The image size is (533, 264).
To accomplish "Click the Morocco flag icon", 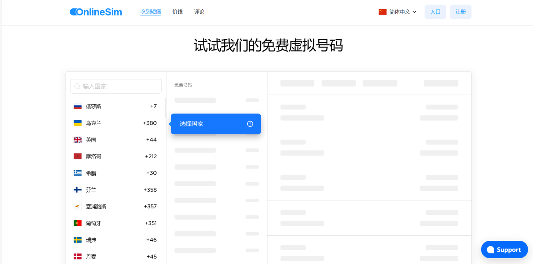I will click(x=78, y=157).
